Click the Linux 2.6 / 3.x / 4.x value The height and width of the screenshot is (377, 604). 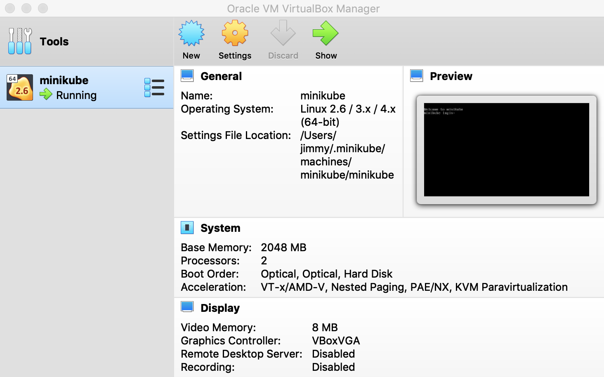348,115
